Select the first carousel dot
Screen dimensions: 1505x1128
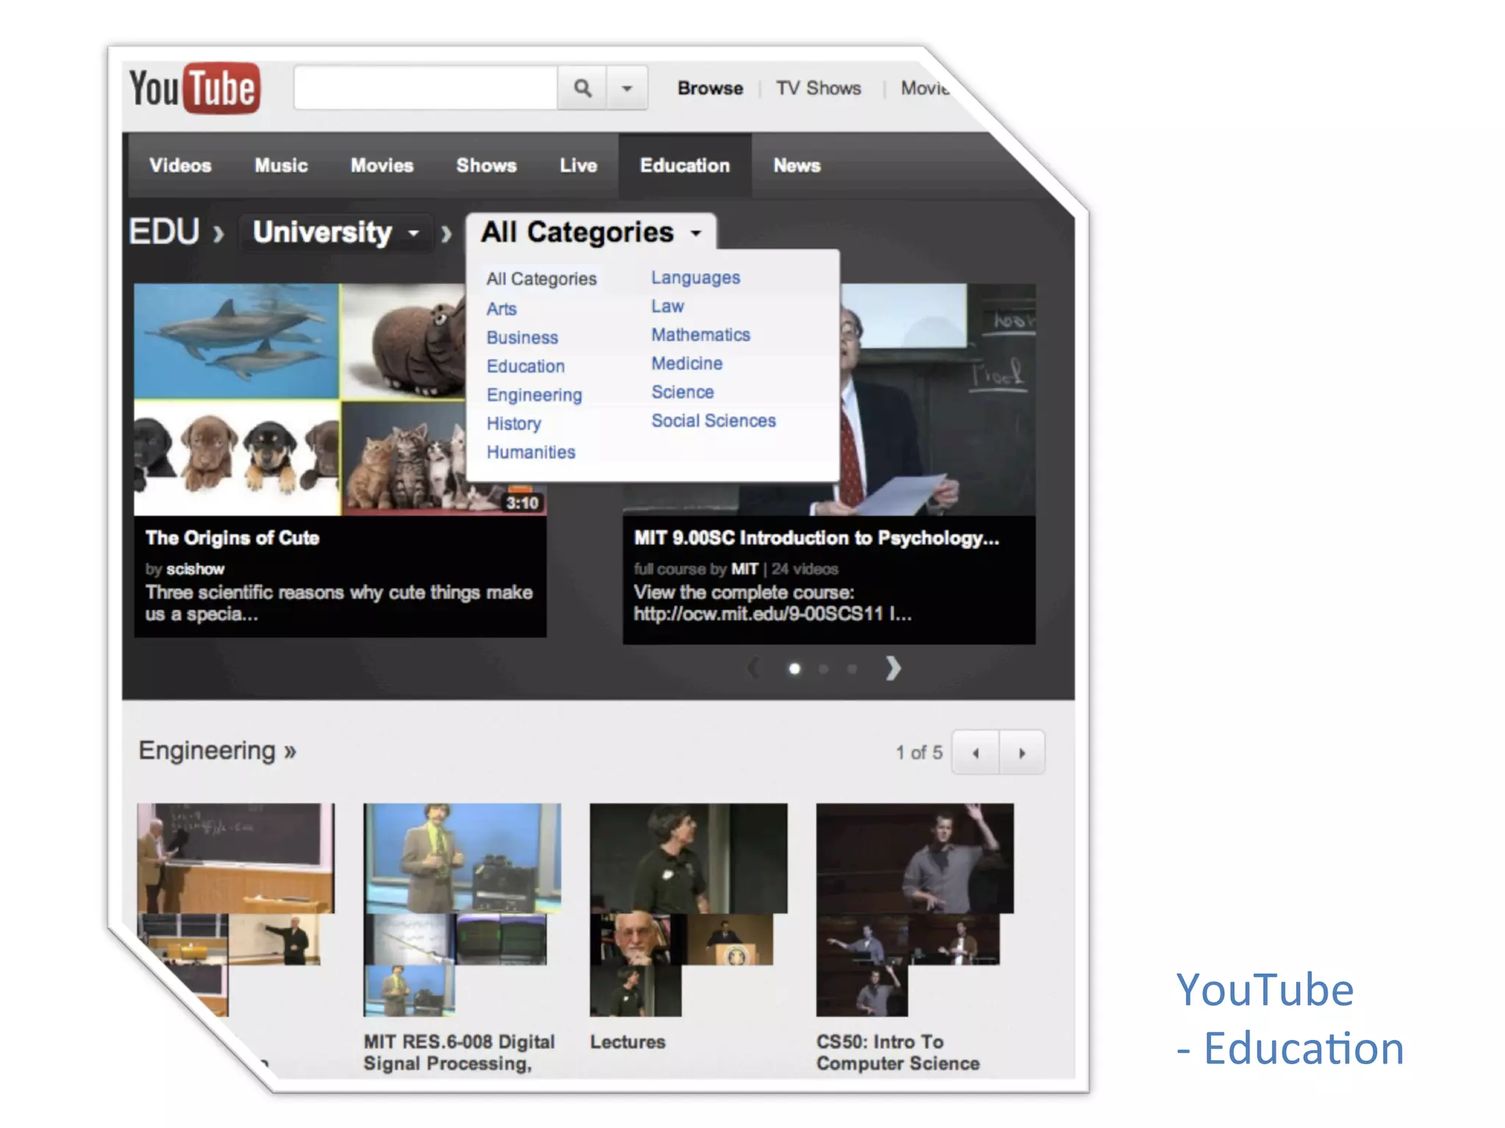(x=794, y=669)
